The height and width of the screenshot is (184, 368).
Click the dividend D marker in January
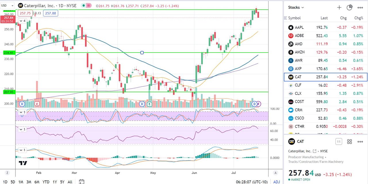click(22, 104)
